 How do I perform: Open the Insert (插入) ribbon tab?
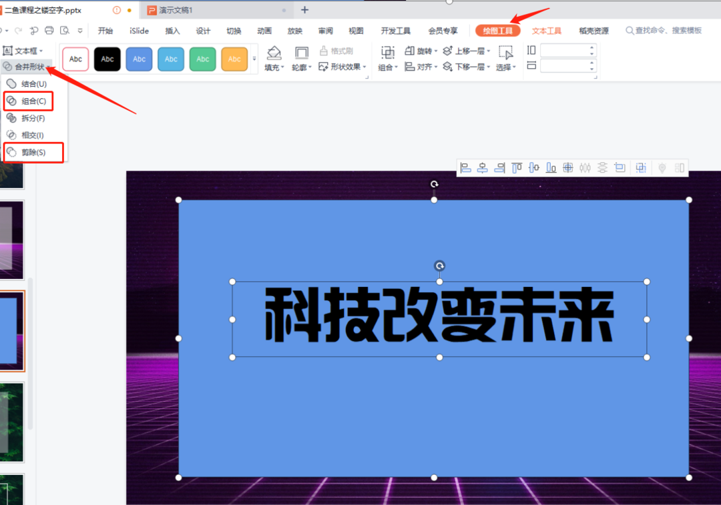[173, 31]
